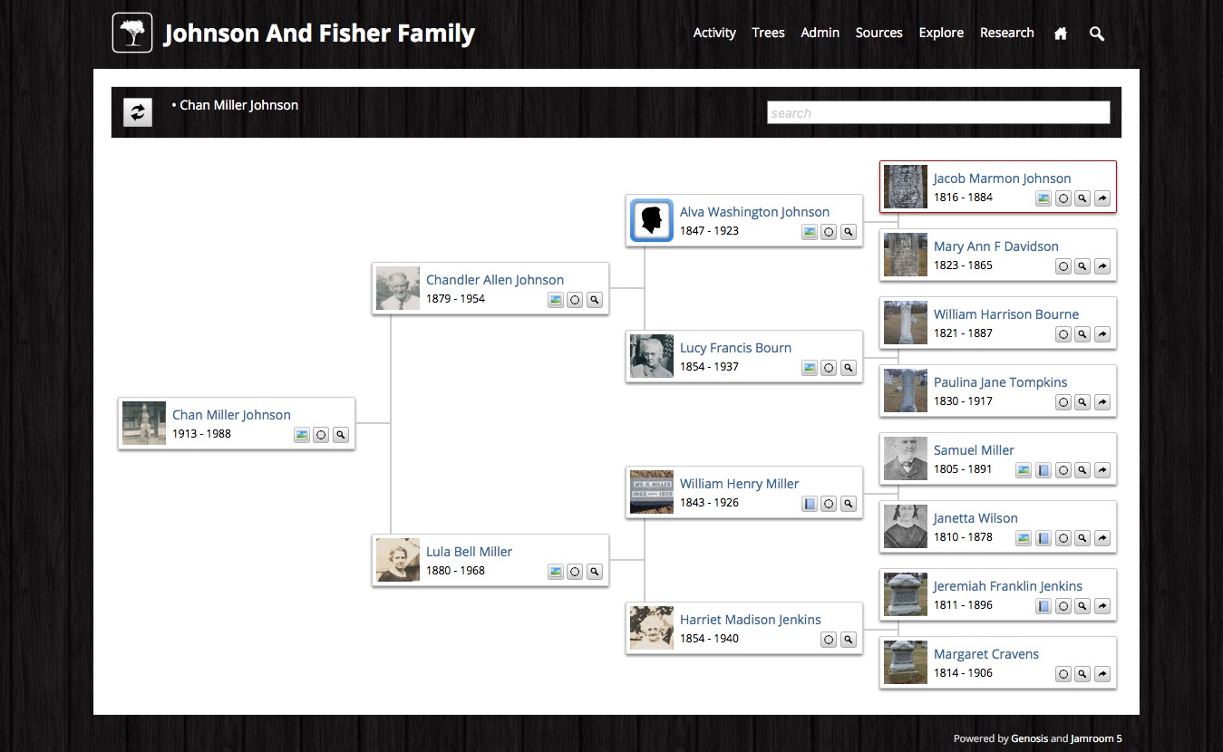The width and height of the screenshot is (1223, 752).
Task: Click forward arrow on Janetta Wilson card
Action: pos(1102,538)
